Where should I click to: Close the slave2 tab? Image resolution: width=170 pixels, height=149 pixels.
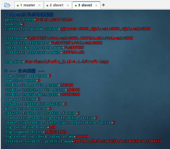click(96, 6)
